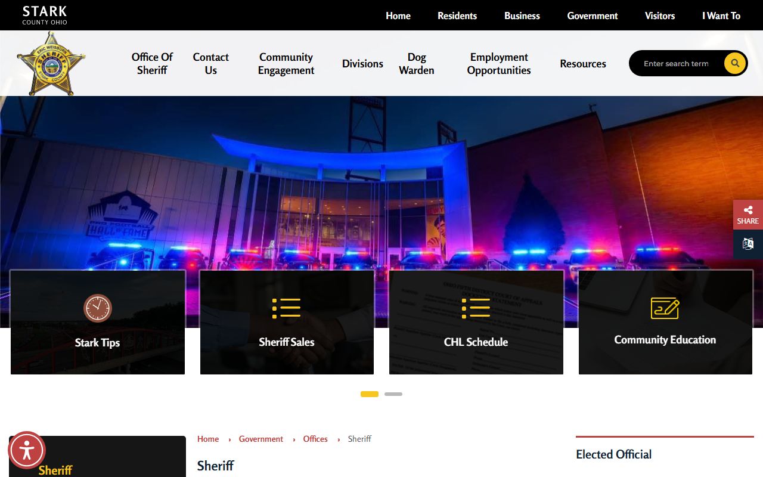Expand the Divisions menu
Viewport: 763px width, 477px height.
pos(362,64)
